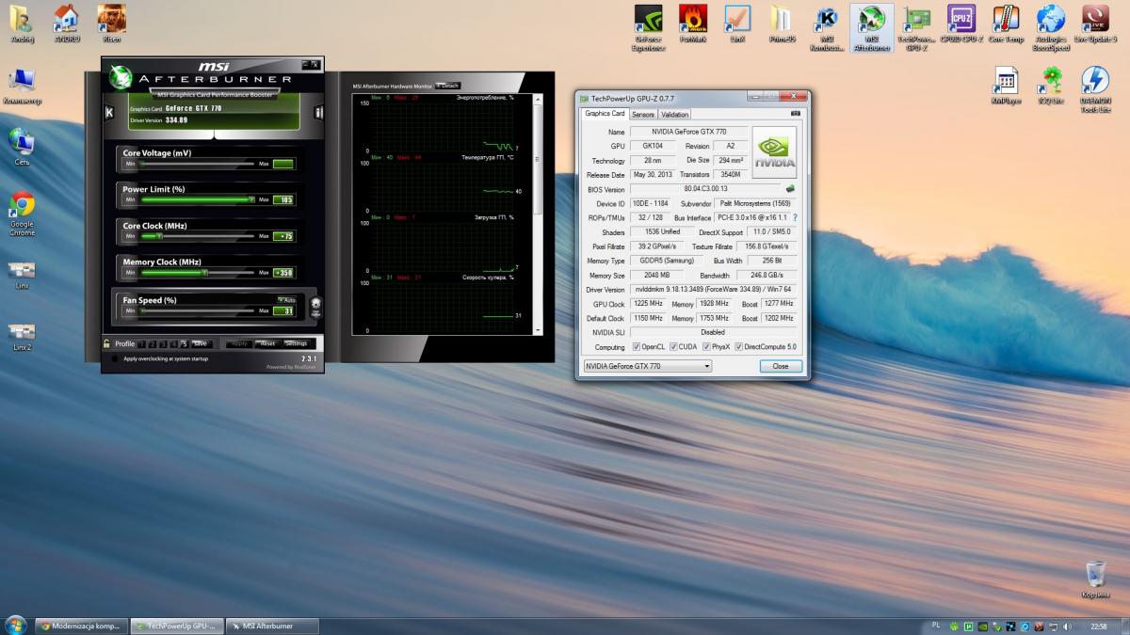Click the Reset button in Afterburner
The height and width of the screenshot is (635, 1130).
pos(267,343)
